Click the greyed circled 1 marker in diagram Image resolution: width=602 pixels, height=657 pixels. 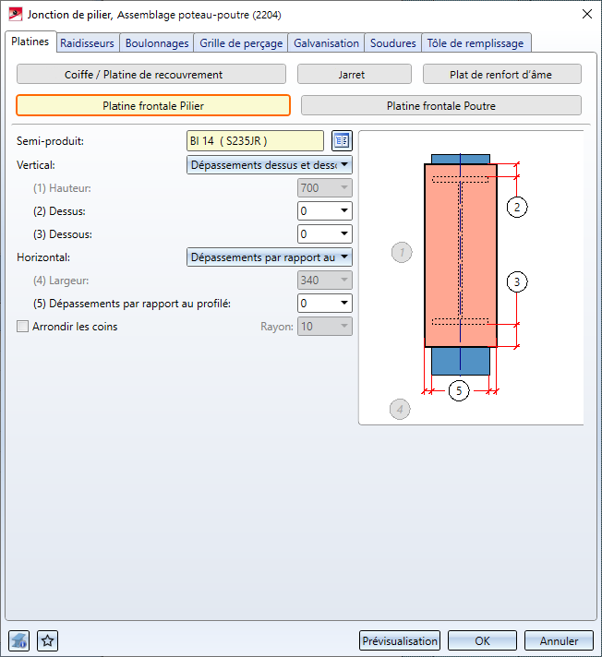[x=402, y=252]
